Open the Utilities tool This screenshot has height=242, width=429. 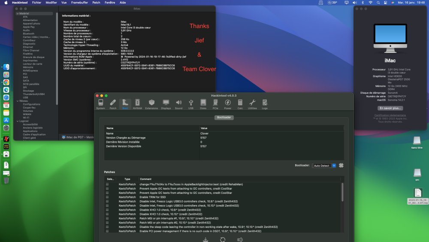click(x=252, y=104)
